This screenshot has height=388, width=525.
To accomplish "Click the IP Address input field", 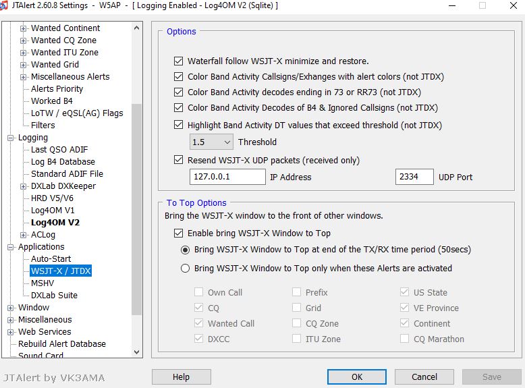I will [227, 177].
